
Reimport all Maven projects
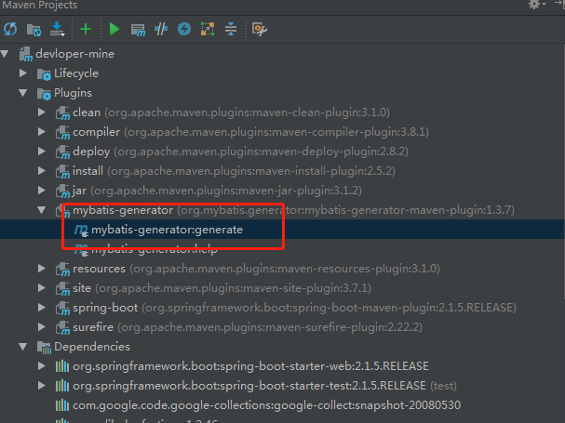click(x=10, y=29)
